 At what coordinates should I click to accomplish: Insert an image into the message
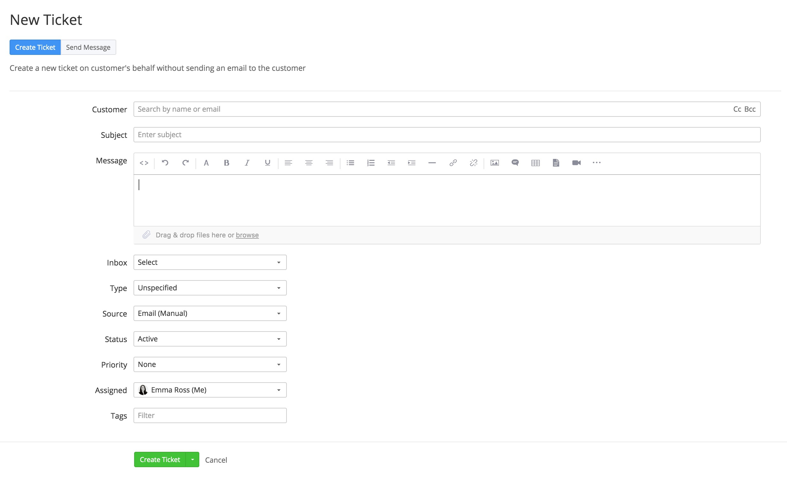point(494,163)
